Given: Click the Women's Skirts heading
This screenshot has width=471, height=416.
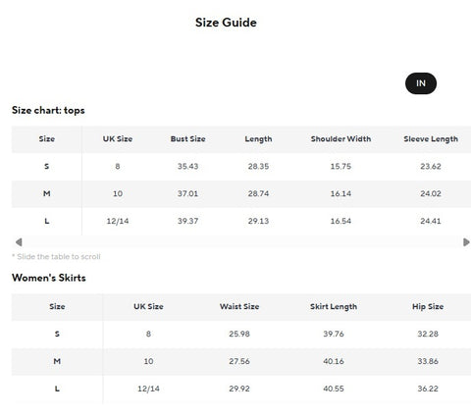Looking at the screenshot, I should 49,278.
